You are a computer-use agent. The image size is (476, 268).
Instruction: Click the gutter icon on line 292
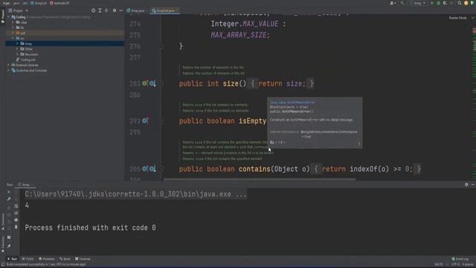point(145,121)
